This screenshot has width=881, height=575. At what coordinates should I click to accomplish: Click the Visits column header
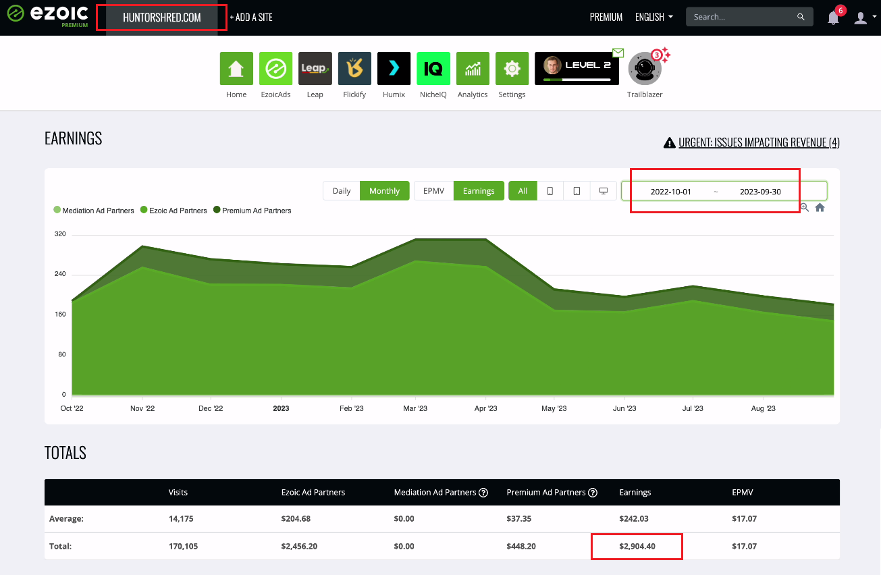point(178,493)
